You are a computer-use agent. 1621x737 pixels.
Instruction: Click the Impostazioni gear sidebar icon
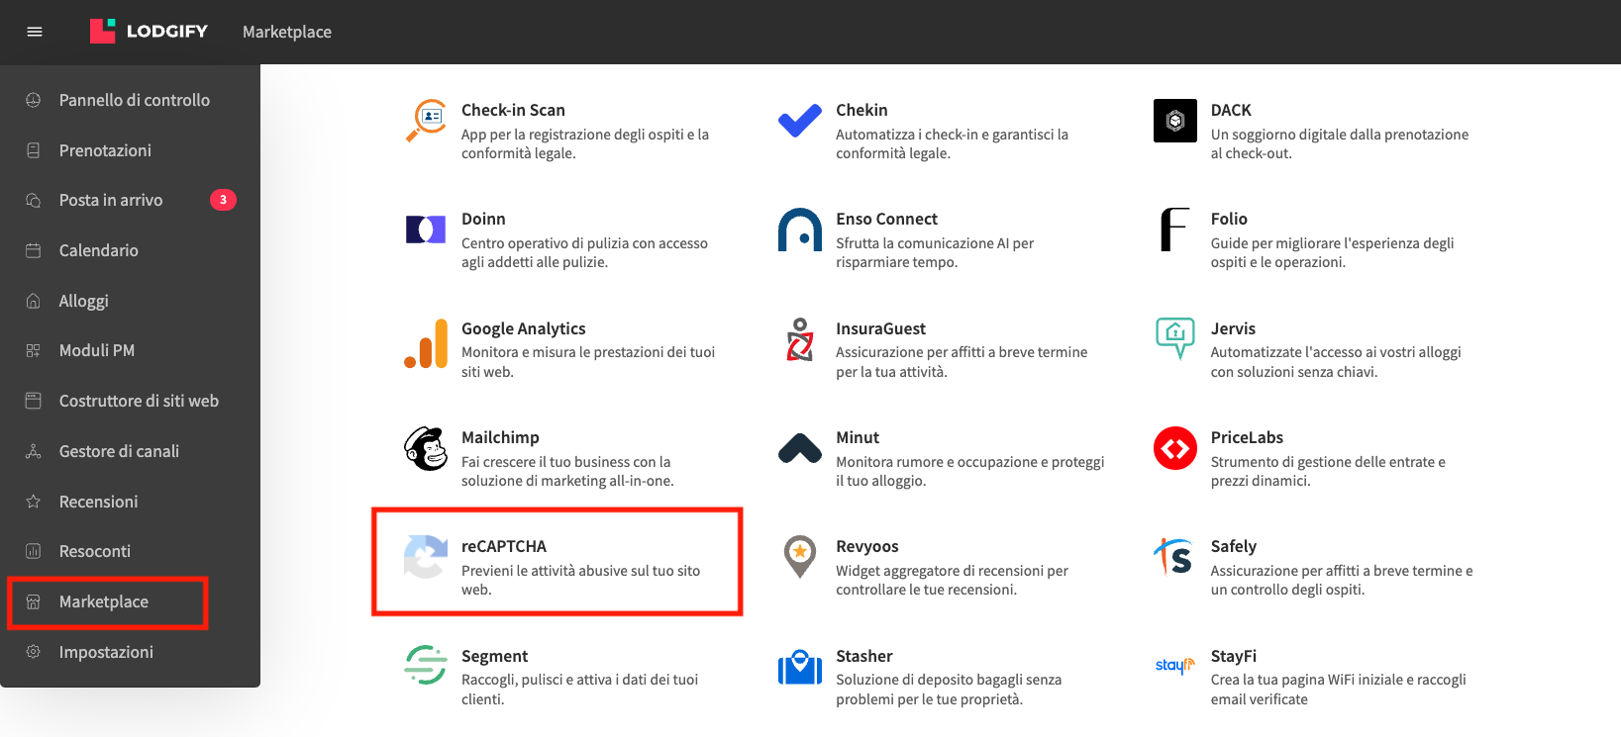34,652
